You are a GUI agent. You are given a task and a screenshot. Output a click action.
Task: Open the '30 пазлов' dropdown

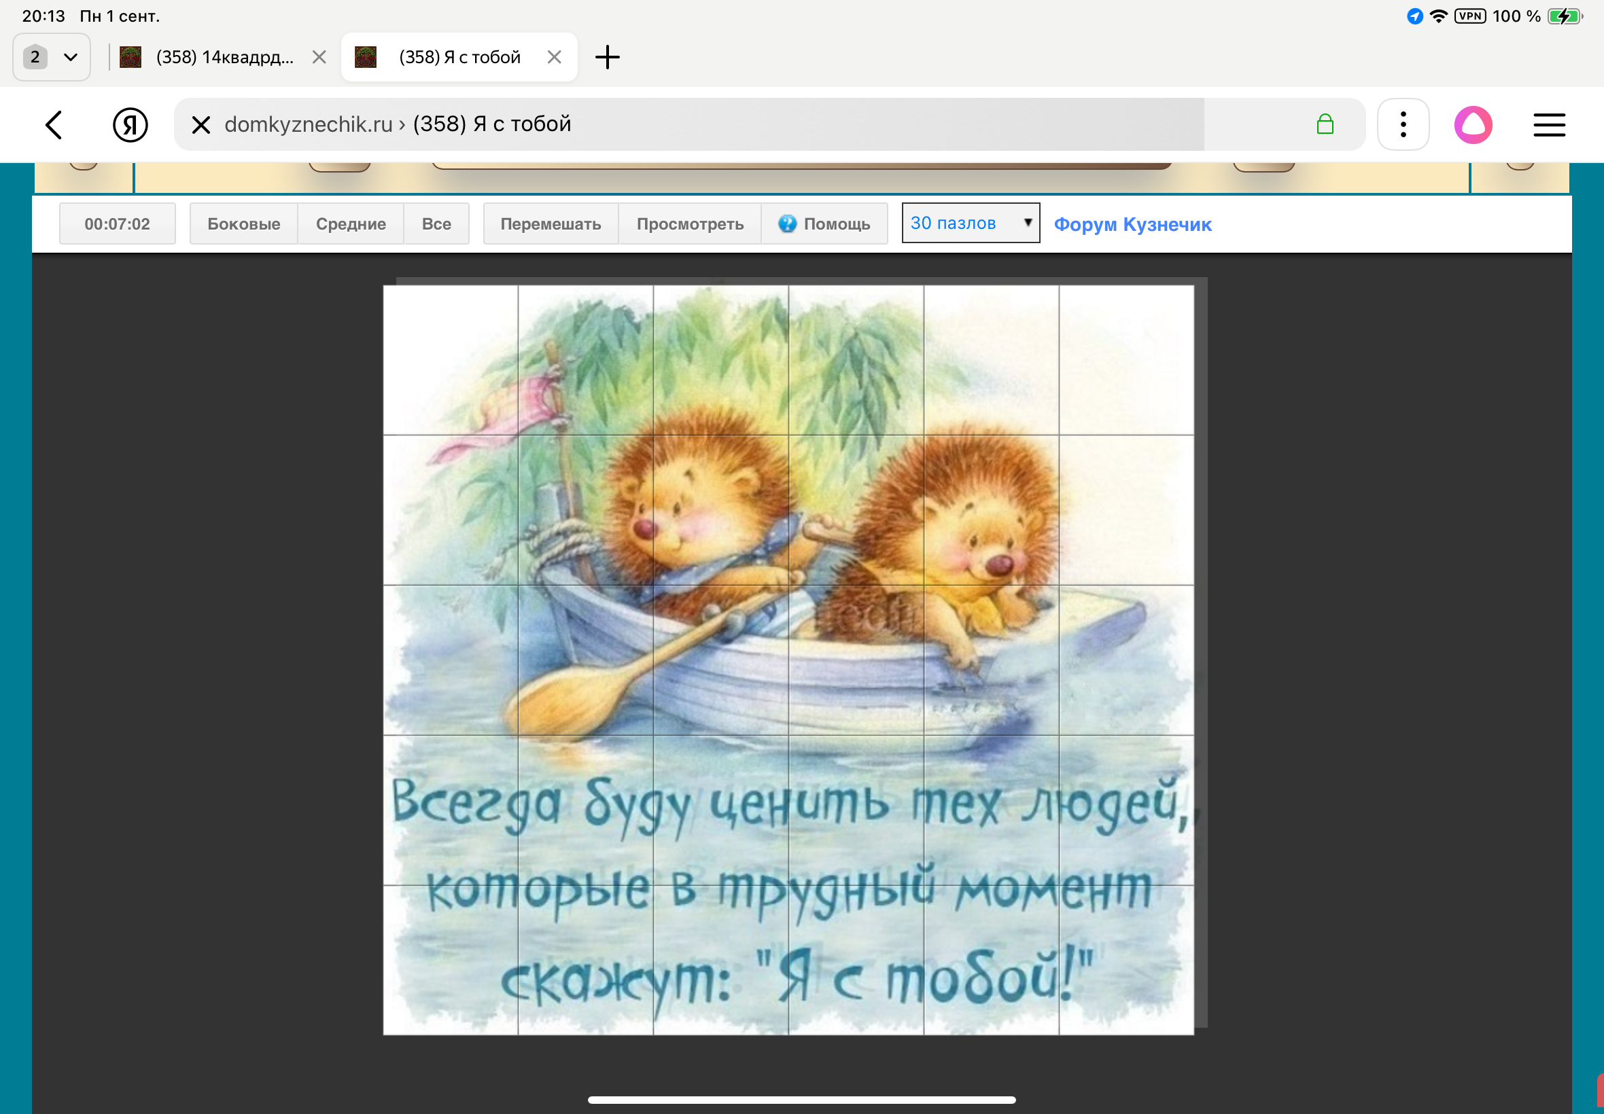(x=971, y=223)
